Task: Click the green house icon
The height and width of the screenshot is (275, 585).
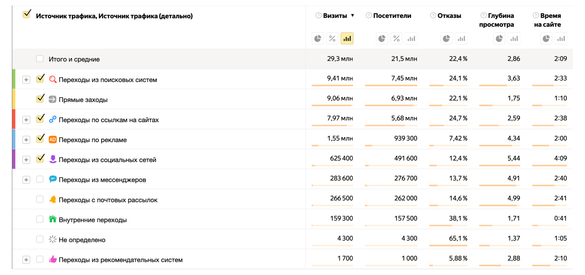Action: [53, 219]
